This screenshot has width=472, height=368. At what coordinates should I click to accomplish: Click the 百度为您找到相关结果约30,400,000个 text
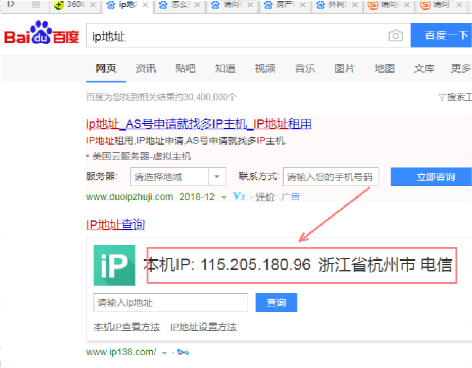coord(162,97)
